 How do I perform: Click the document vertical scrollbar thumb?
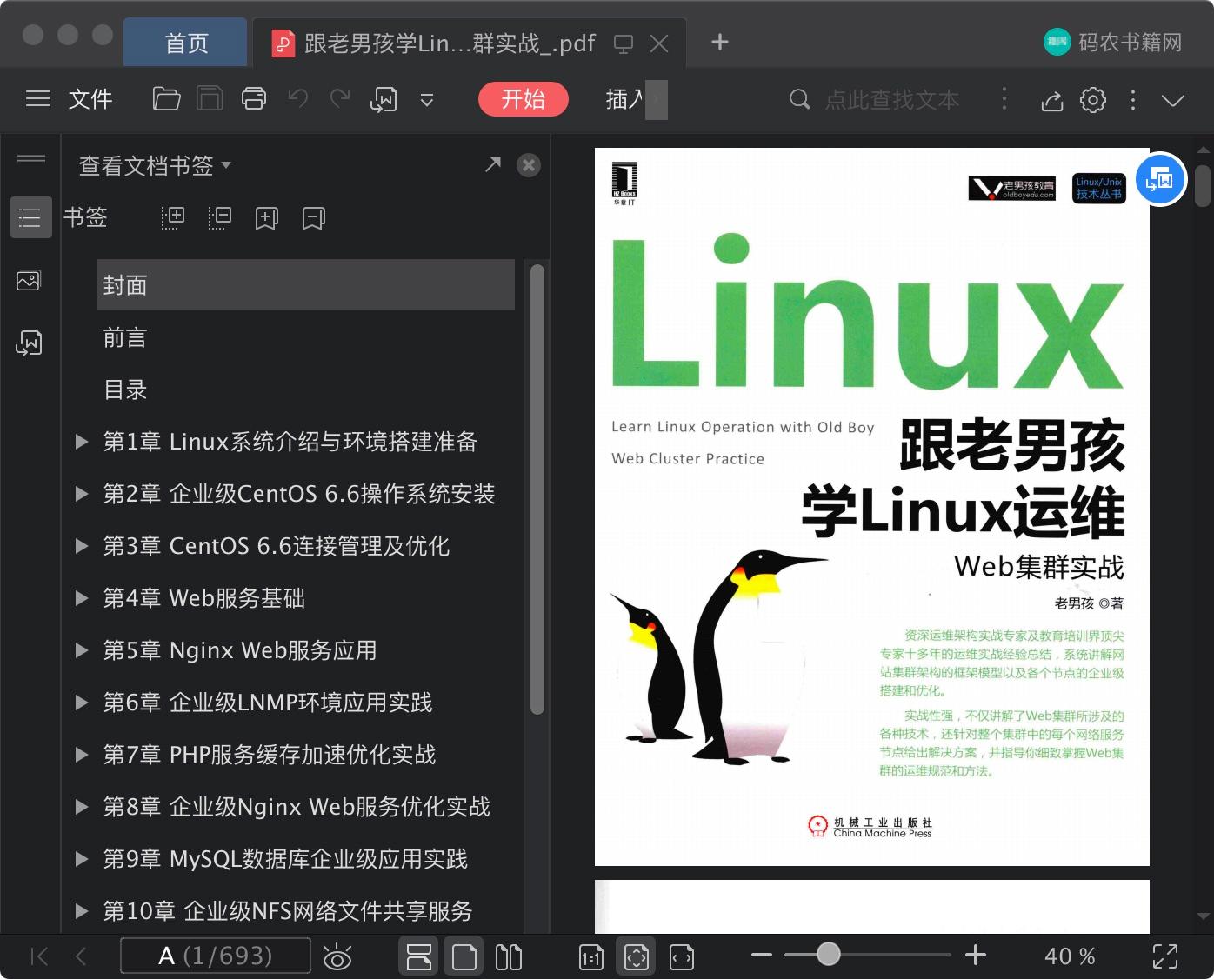pyautogui.click(x=1203, y=184)
